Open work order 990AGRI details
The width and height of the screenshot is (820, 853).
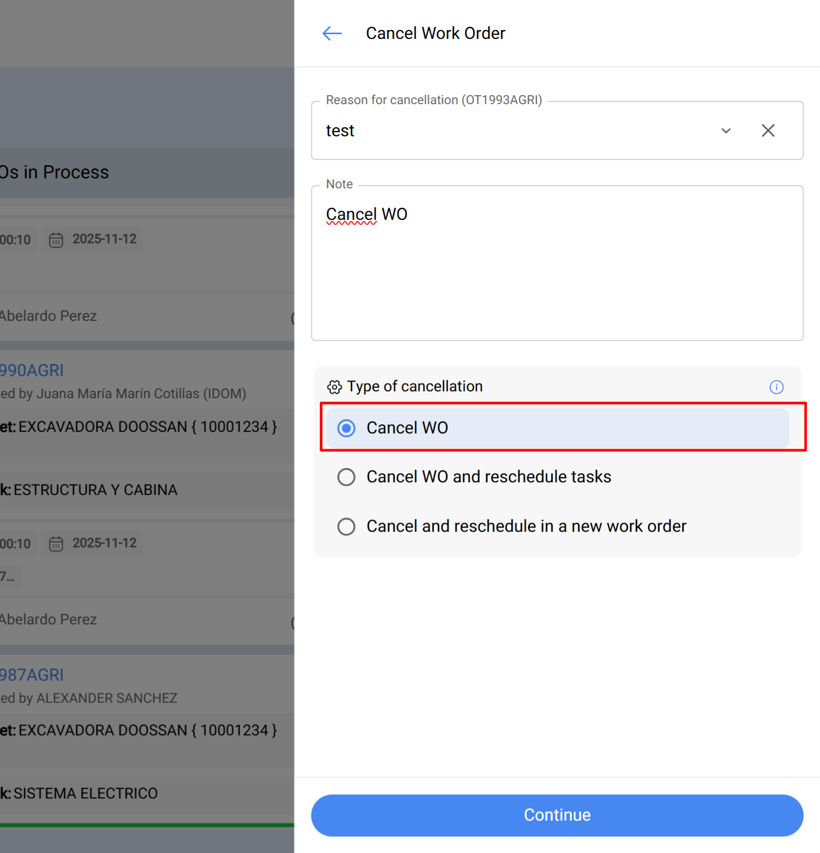(x=32, y=370)
